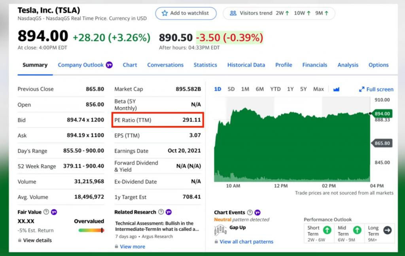Viewport: 405px width, 256px height.
Task: Open the Full screen chart link
Action: pyautogui.click(x=377, y=89)
